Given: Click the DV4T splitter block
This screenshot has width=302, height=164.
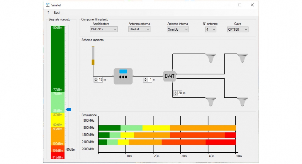Looking at the screenshot, I should (169, 76).
